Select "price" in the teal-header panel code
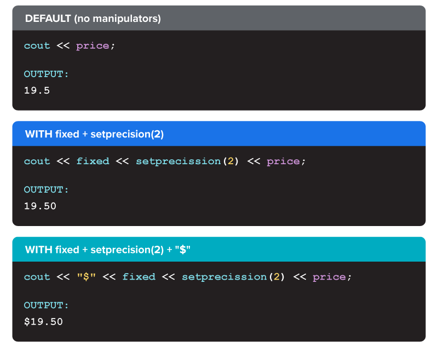Image resolution: width=438 pixels, height=347 pixels. (x=330, y=277)
